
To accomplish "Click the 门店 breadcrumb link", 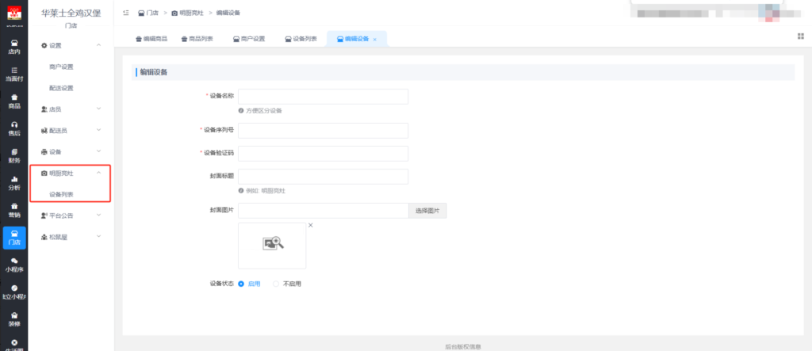I will pos(148,13).
